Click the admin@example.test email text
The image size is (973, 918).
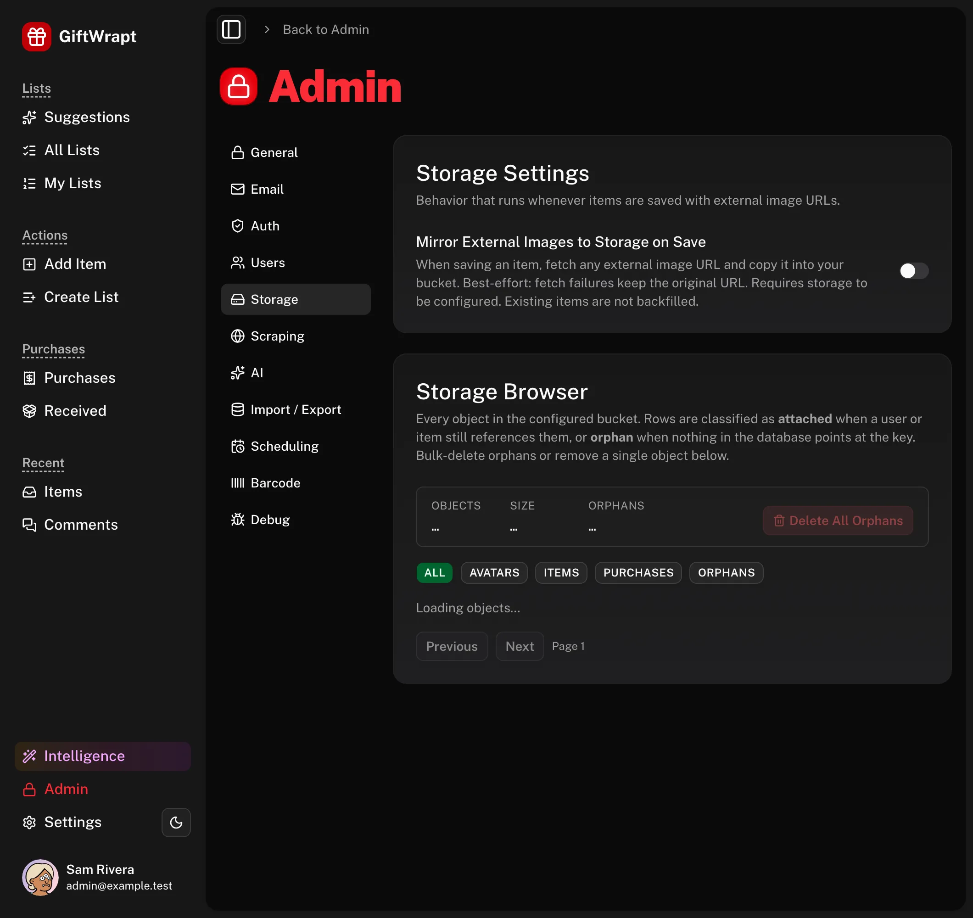(119, 886)
